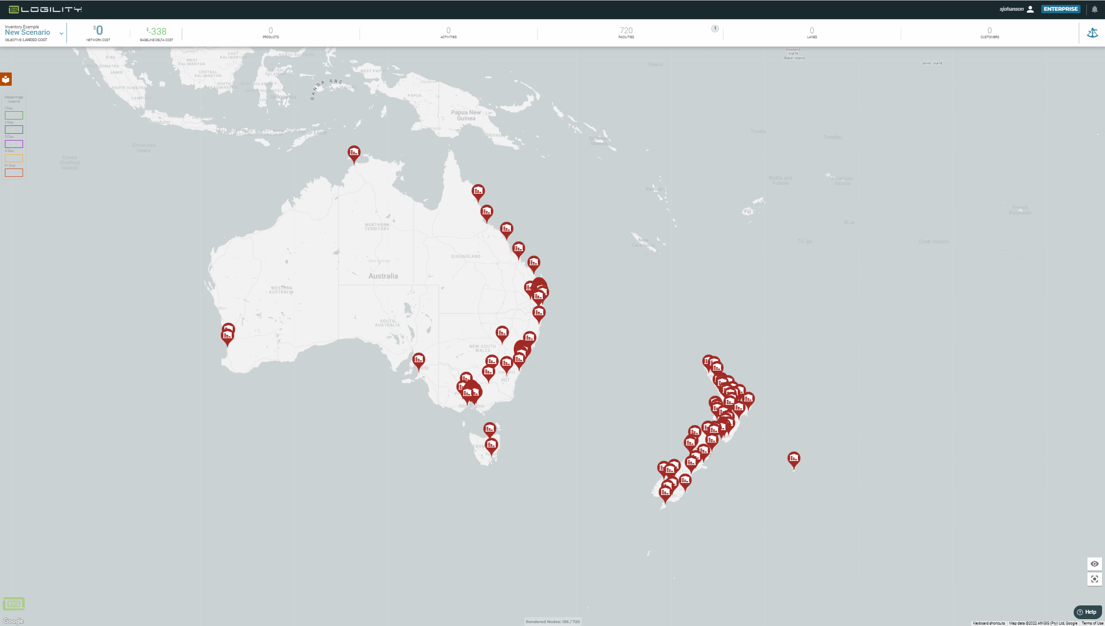Click the purple 3 Day heatmap swatch

pos(14,144)
